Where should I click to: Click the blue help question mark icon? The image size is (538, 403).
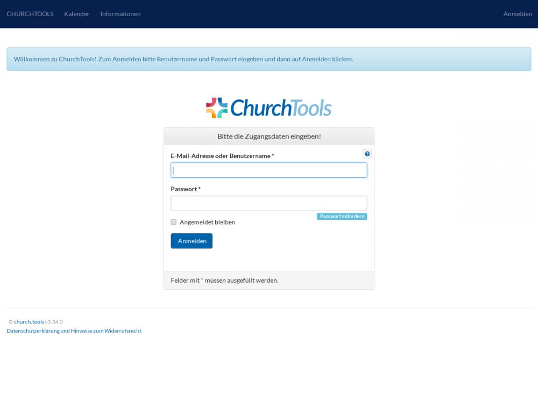tap(367, 154)
